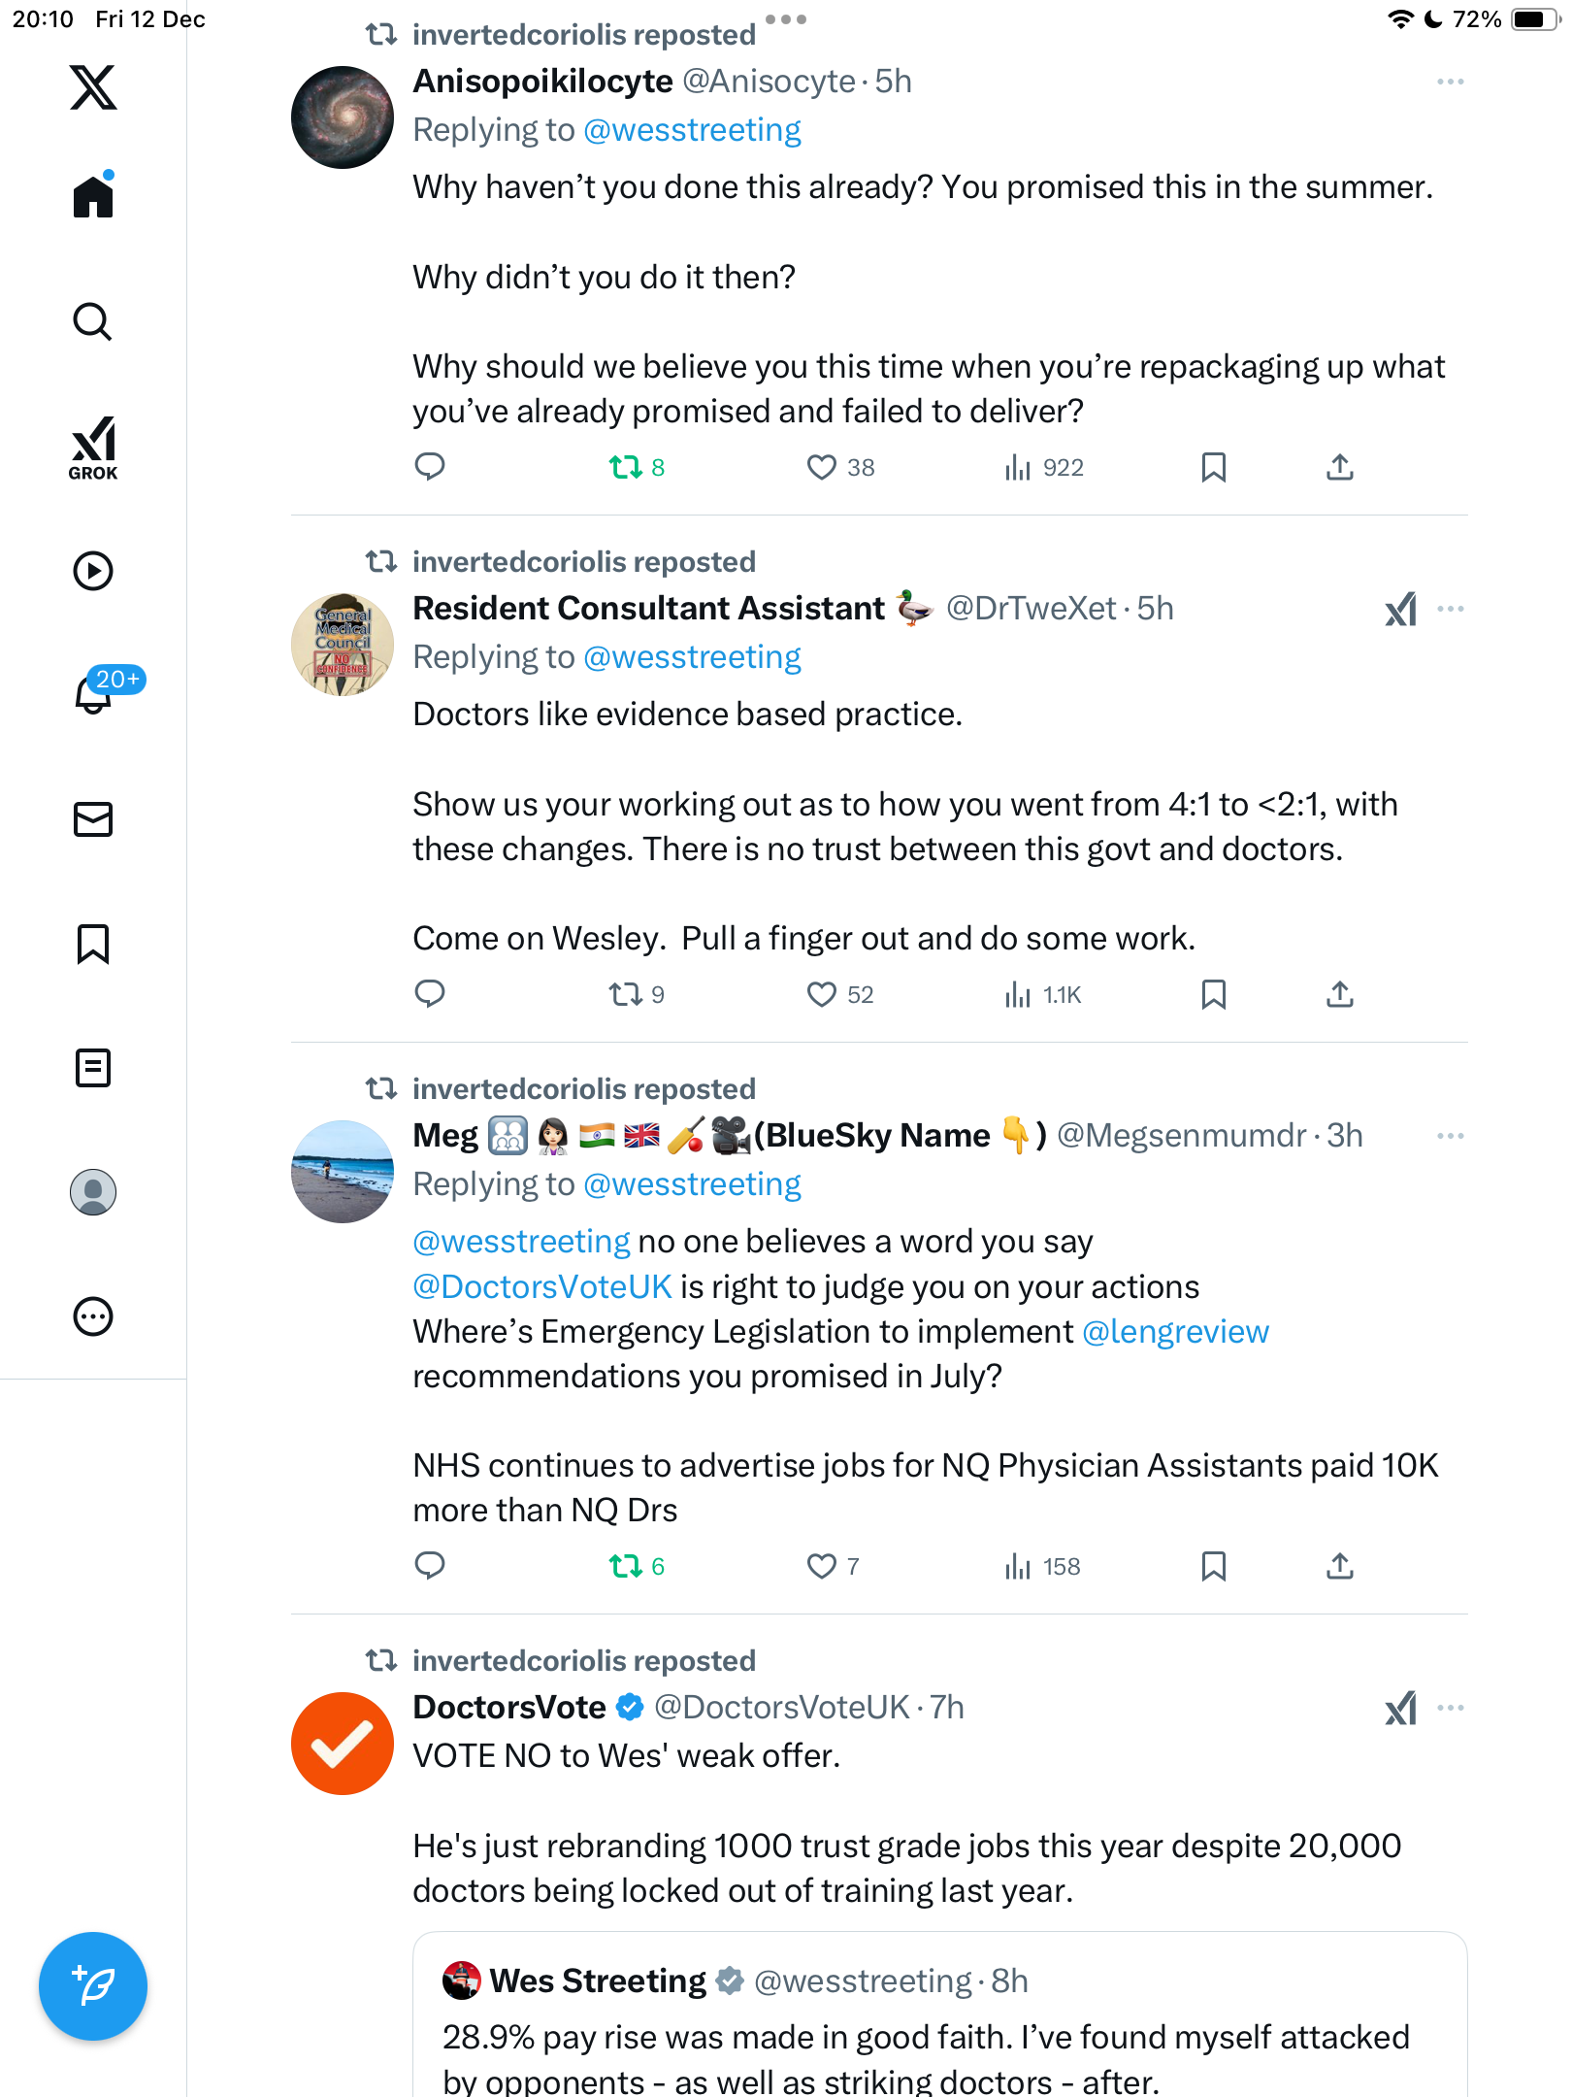The height and width of the screenshot is (2097, 1572).
Task: Open direct messages envelope icon
Action: pos(93,819)
